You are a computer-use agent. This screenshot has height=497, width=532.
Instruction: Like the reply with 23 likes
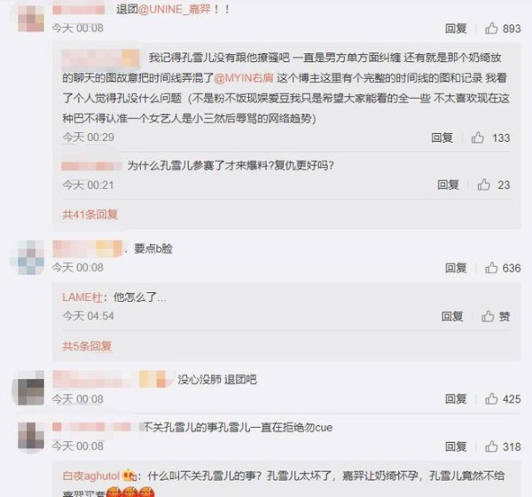[x=494, y=185]
